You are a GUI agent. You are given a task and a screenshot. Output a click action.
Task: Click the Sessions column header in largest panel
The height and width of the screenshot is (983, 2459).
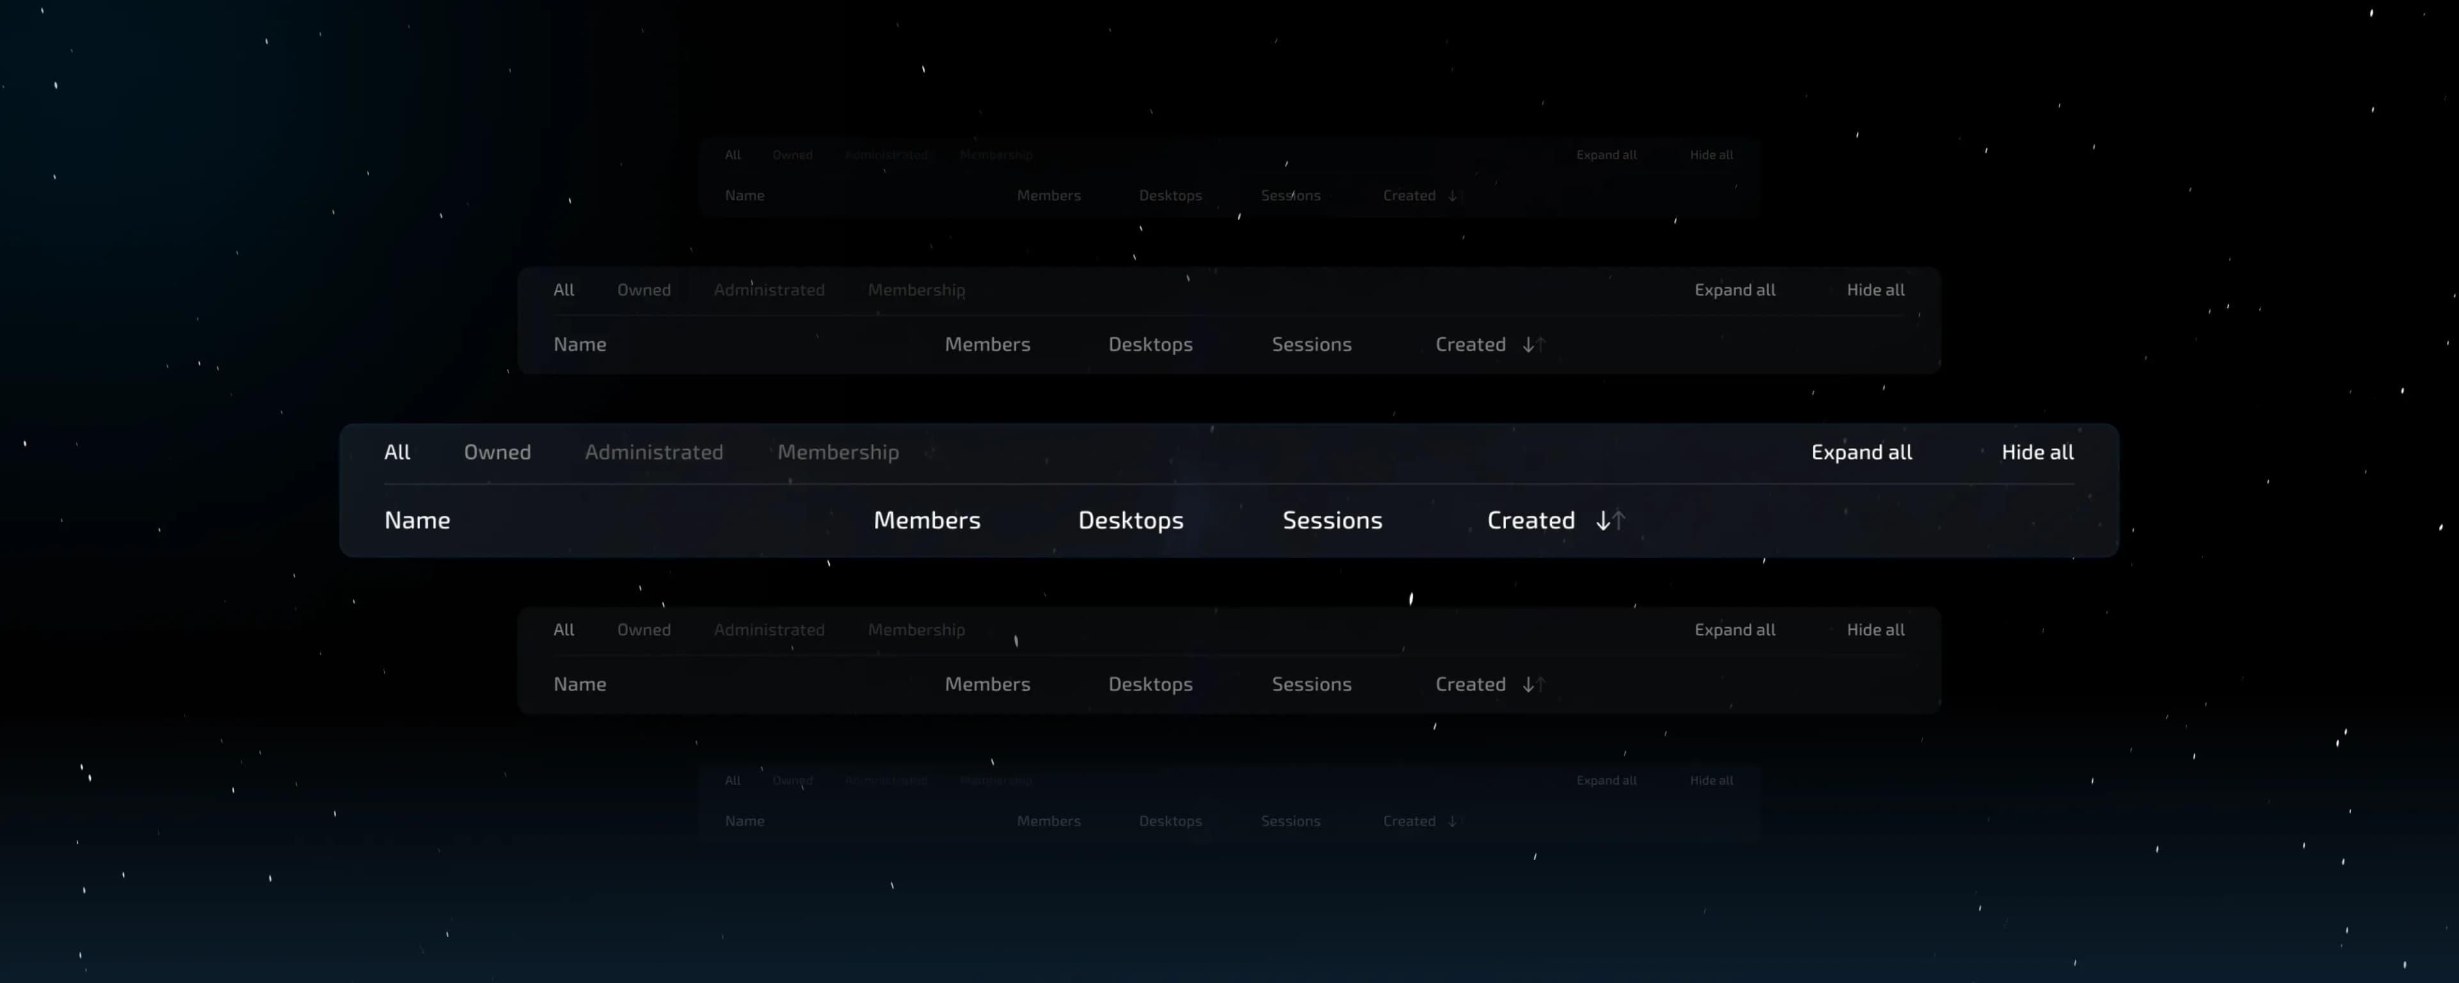point(1332,520)
